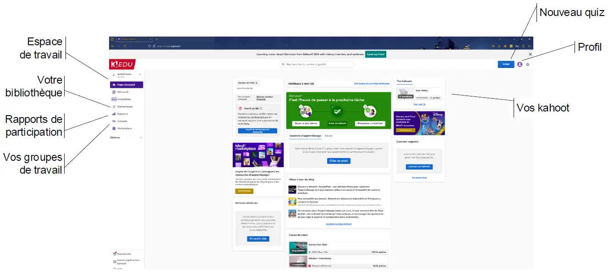Click the Créer un cours button
The width and height of the screenshot is (608, 276).
[339, 161]
